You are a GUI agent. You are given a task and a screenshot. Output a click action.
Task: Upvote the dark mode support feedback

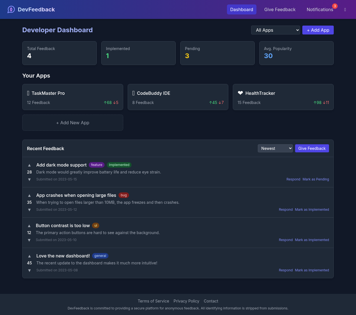pyautogui.click(x=29, y=165)
